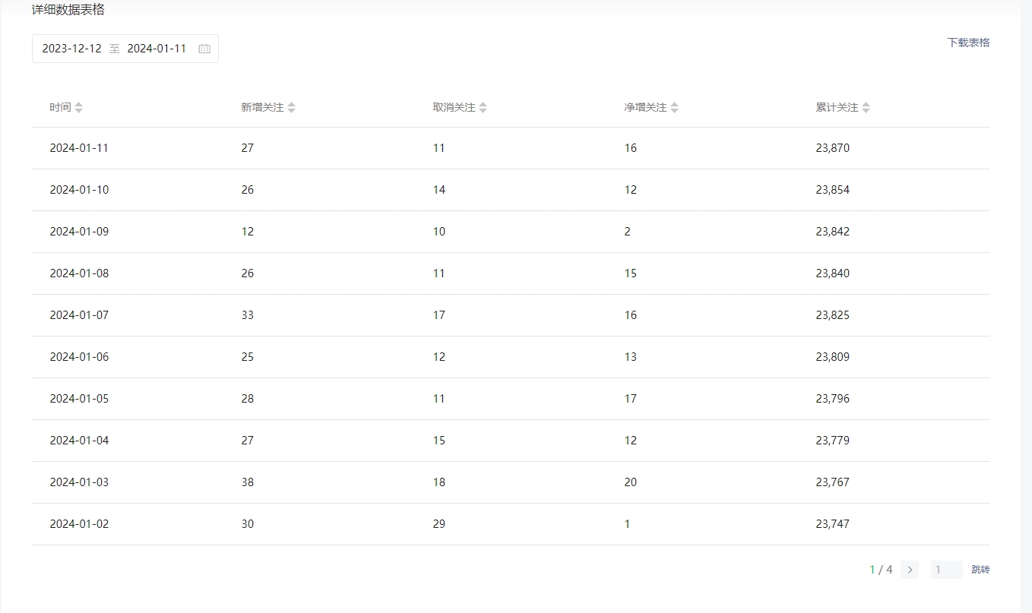This screenshot has width=1032, height=613.
Task: Sort table by 时间 column arrows
Action: click(78, 108)
